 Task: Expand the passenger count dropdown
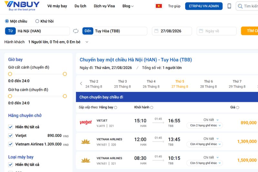tap(87, 42)
